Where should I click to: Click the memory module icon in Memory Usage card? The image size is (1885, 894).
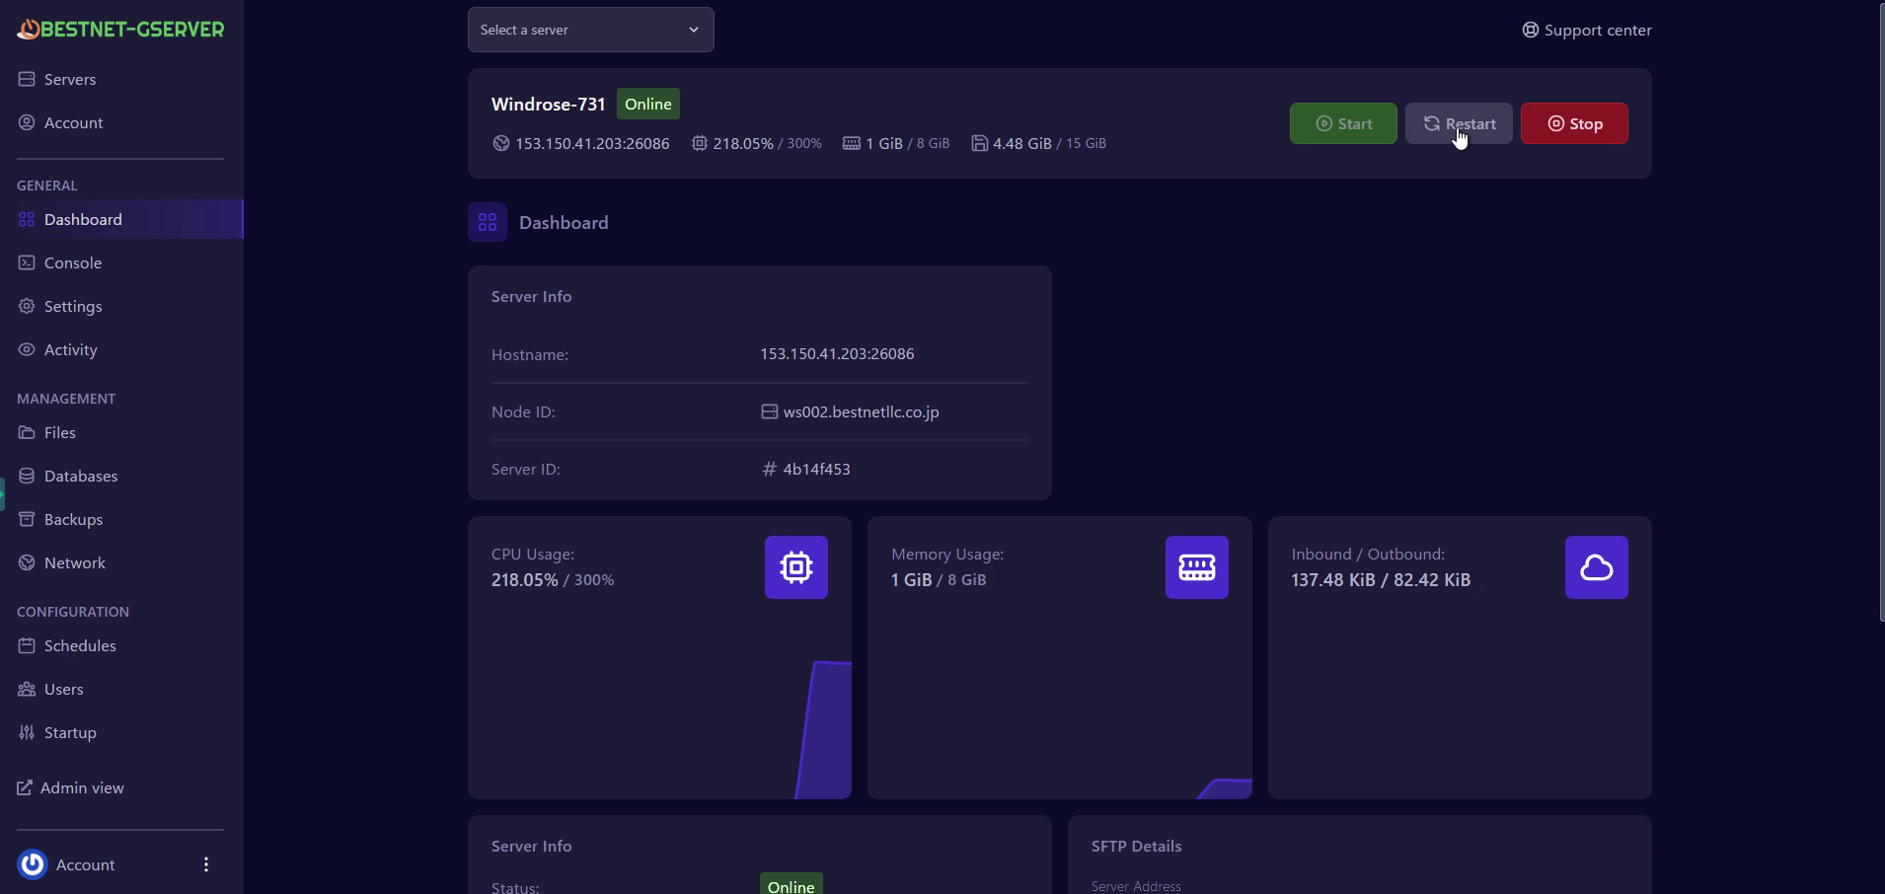pos(1196,567)
